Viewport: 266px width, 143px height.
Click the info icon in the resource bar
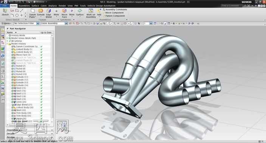coord(3,56)
